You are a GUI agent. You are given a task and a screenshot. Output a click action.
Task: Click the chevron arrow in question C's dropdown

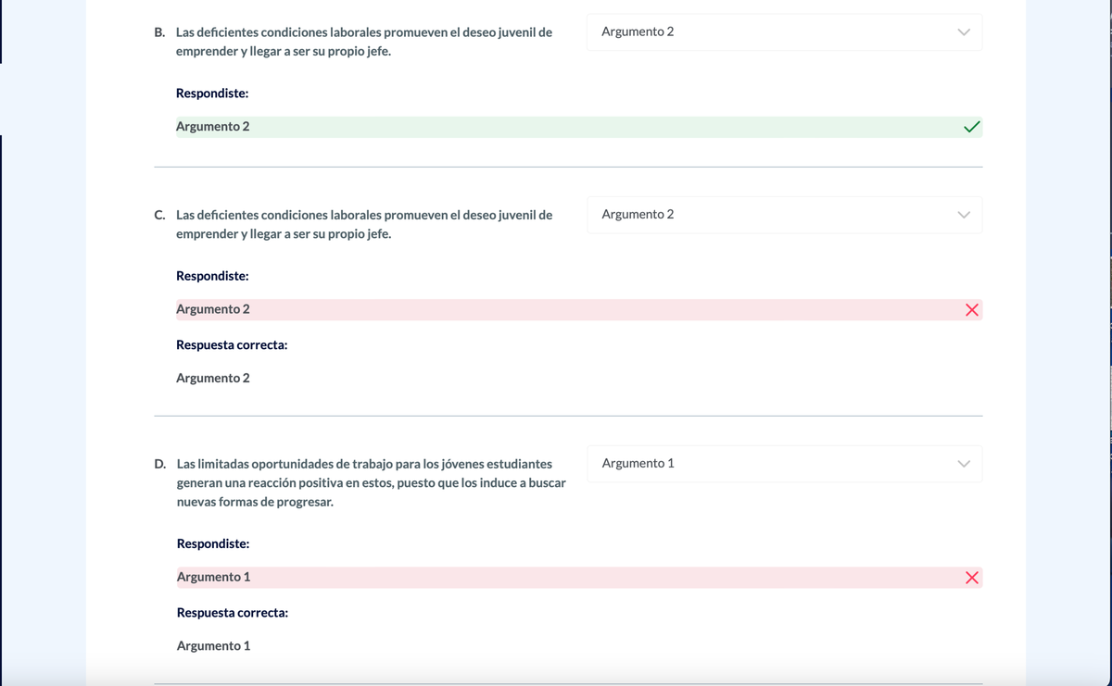[963, 215]
